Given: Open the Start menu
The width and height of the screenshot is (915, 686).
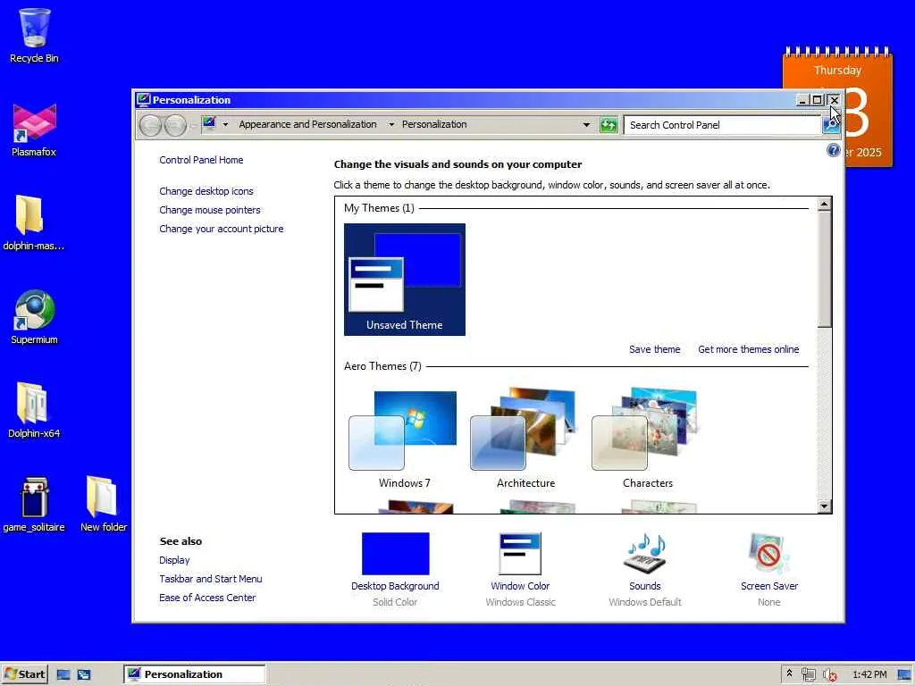Looking at the screenshot, I should pos(24,674).
